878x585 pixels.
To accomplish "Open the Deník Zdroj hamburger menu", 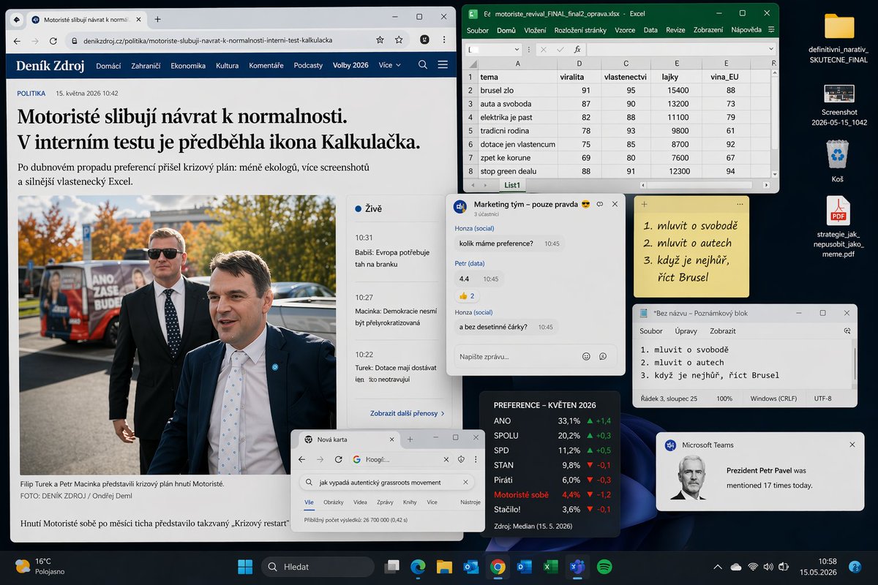I will pos(443,65).
